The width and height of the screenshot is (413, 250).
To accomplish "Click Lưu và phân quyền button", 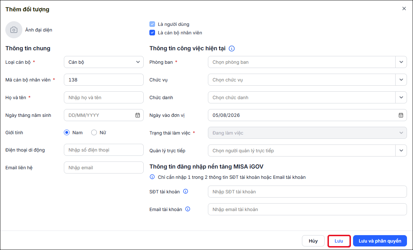I will pos(380,241).
